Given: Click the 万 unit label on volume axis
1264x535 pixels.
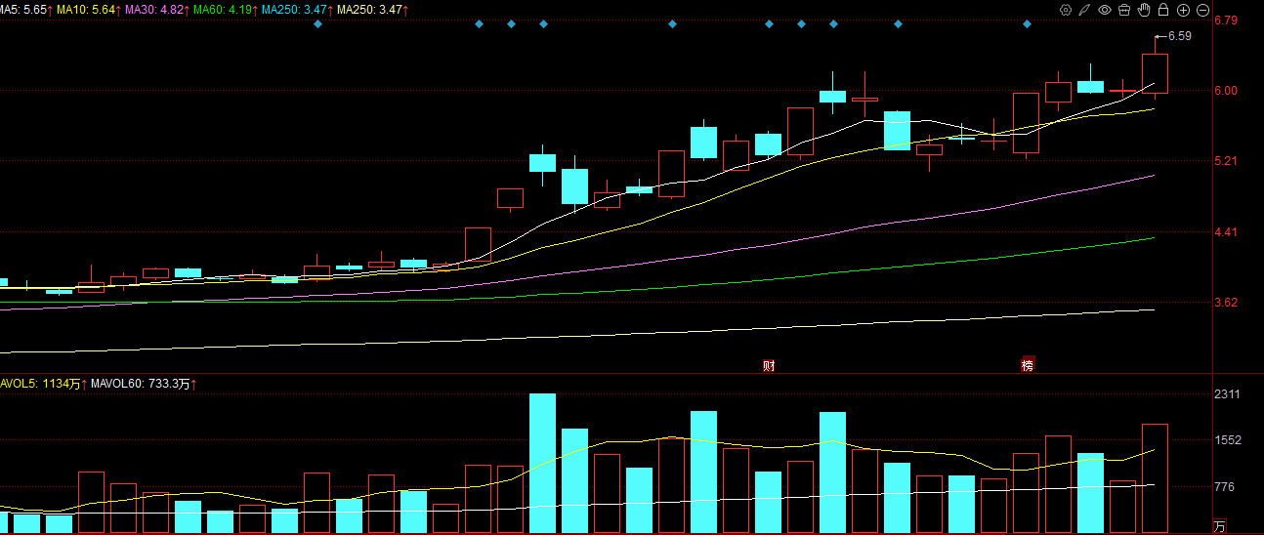Looking at the screenshot, I should tap(1219, 527).
